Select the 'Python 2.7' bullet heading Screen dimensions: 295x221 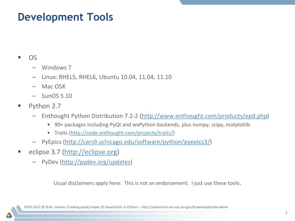[45, 106]
